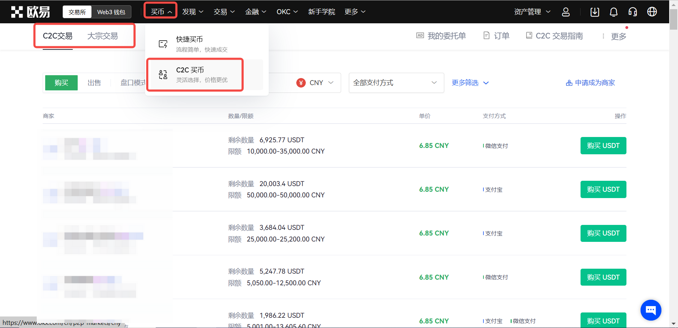Expand the 发现 menu

[x=193, y=12]
